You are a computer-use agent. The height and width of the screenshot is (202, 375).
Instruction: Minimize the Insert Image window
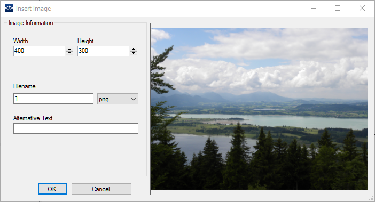[314, 8]
